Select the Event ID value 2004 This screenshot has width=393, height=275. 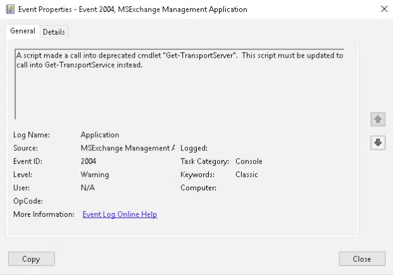[x=88, y=161]
